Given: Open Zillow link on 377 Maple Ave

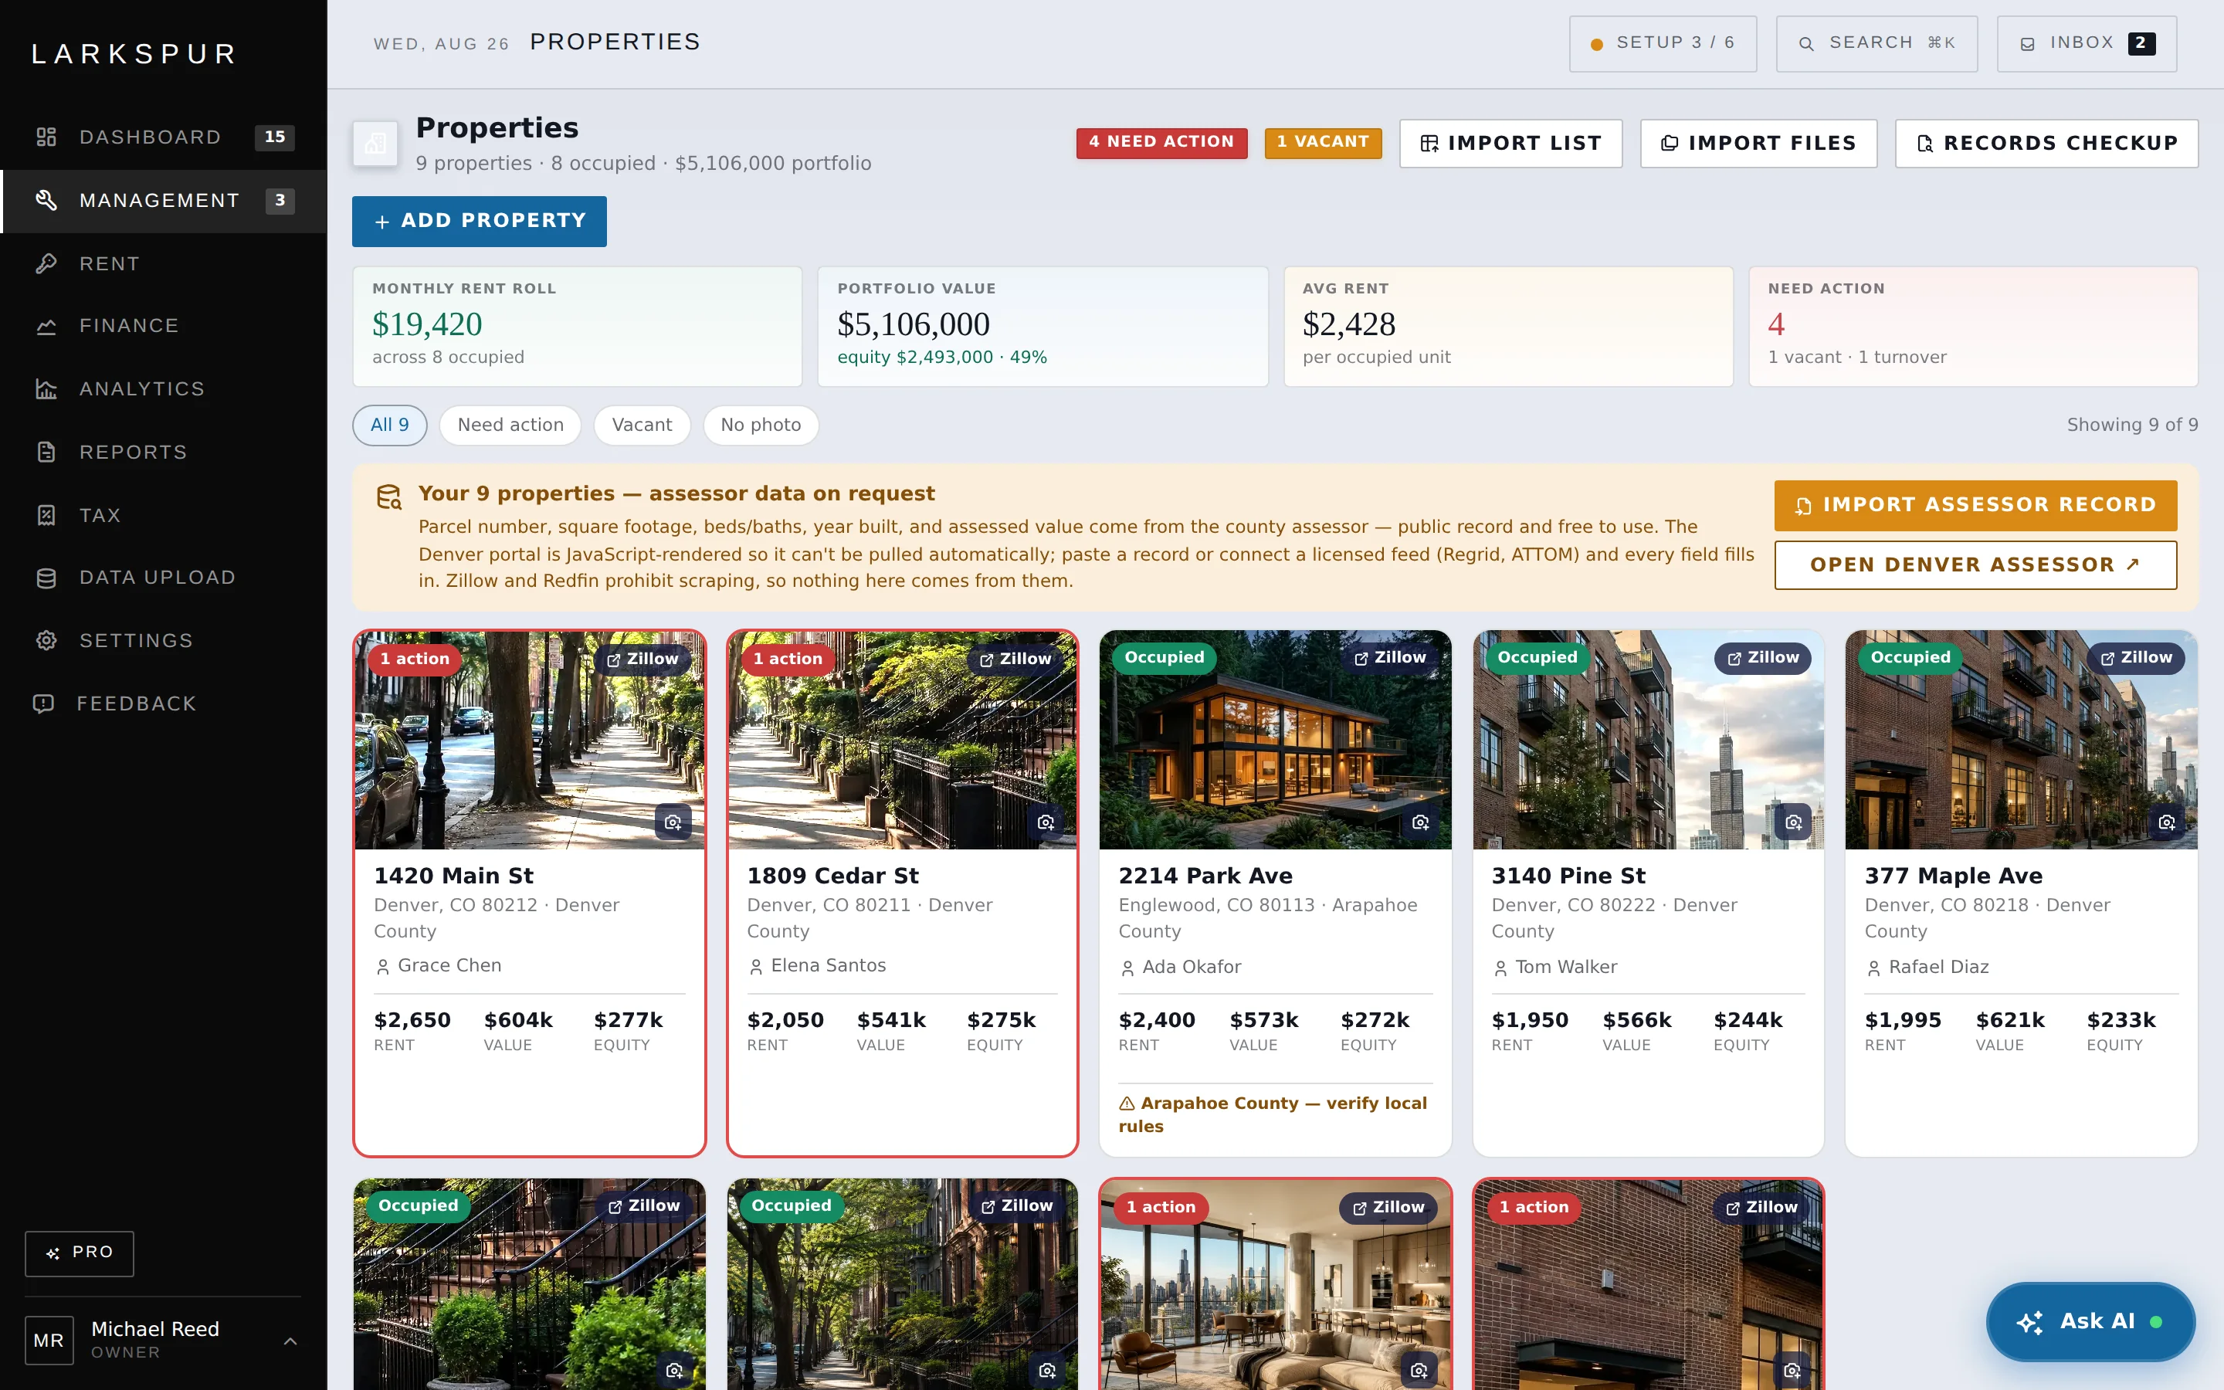Looking at the screenshot, I should 2137,658.
